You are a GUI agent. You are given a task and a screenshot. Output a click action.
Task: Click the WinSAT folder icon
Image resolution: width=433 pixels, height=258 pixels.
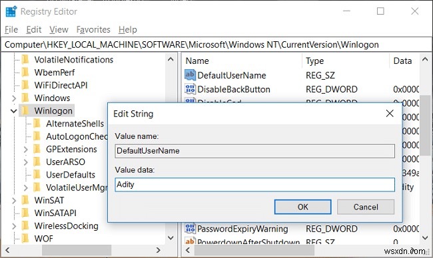[x=25, y=200]
